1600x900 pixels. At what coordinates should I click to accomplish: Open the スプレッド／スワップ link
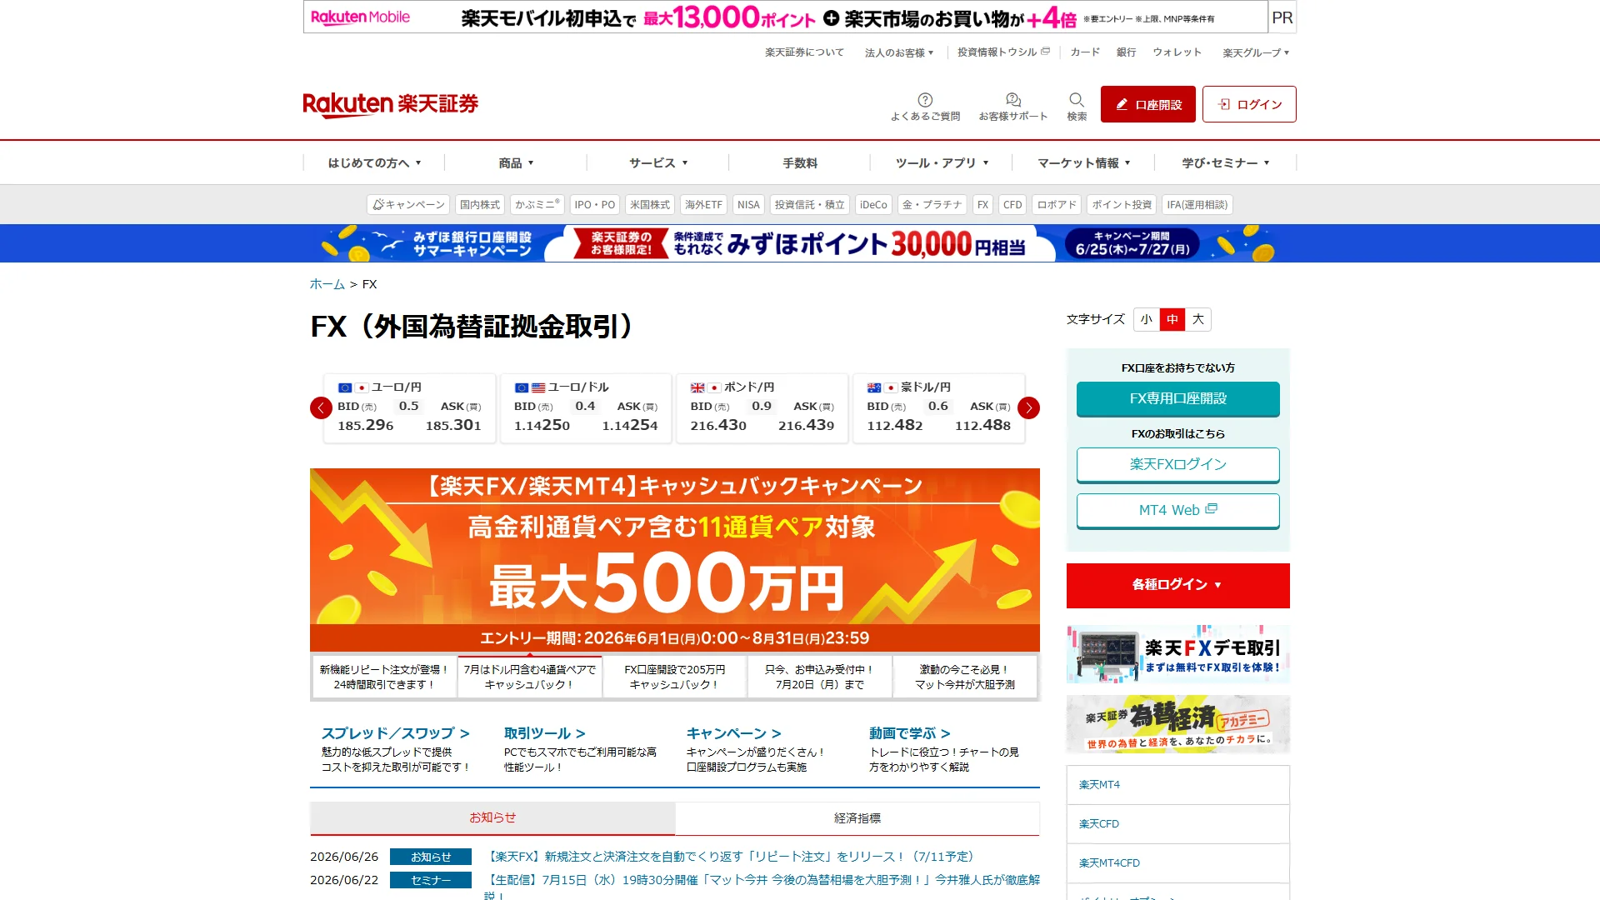click(396, 733)
